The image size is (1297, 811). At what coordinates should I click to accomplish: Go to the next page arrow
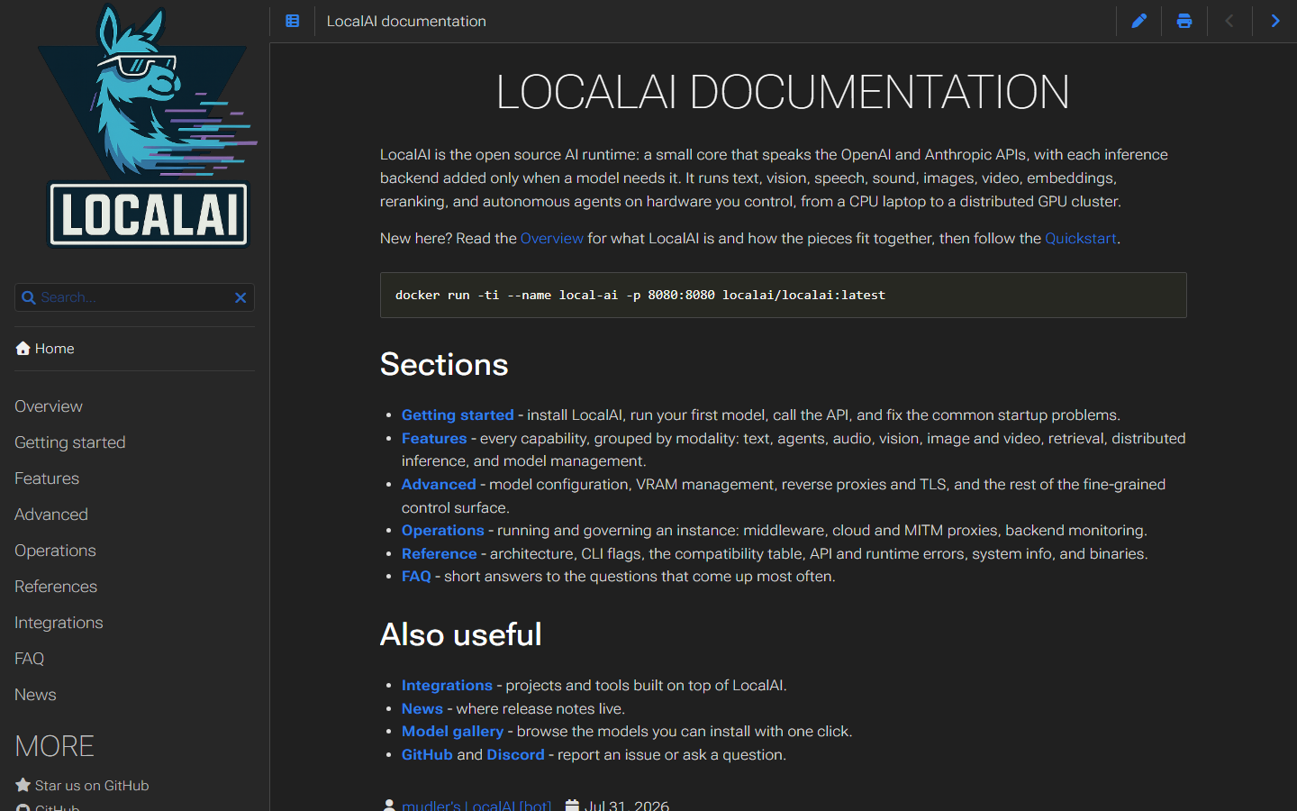1274,21
